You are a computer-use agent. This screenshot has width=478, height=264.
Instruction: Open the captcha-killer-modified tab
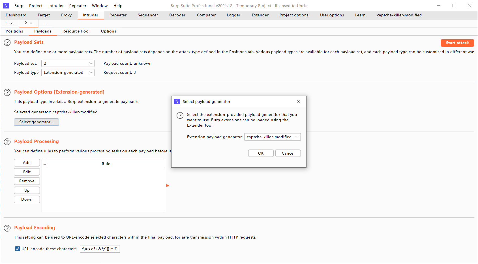(x=399, y=15)
